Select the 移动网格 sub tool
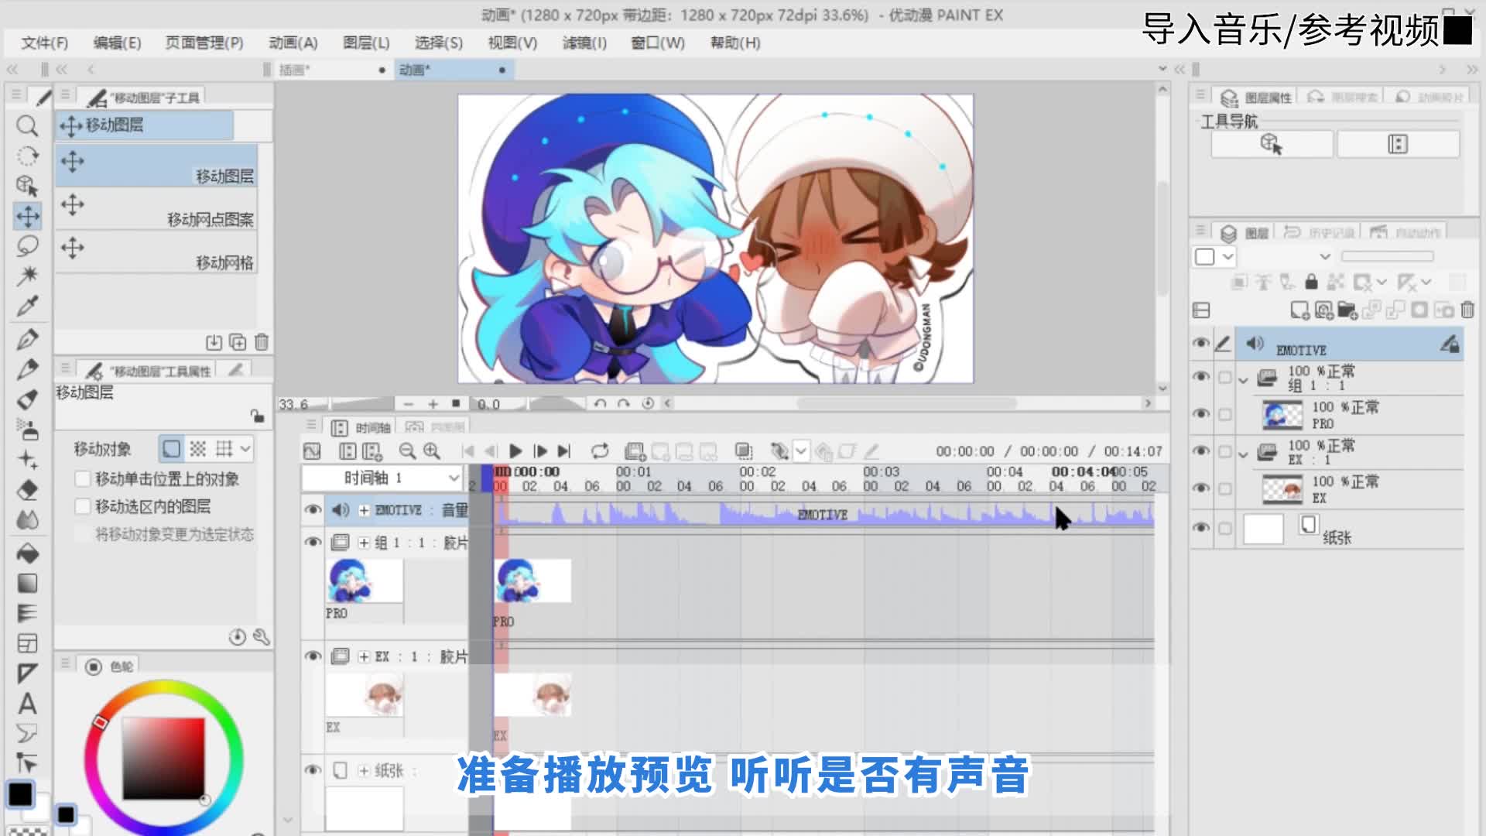Viewport: 1486px width, 836px height. [x=156, y=252]
